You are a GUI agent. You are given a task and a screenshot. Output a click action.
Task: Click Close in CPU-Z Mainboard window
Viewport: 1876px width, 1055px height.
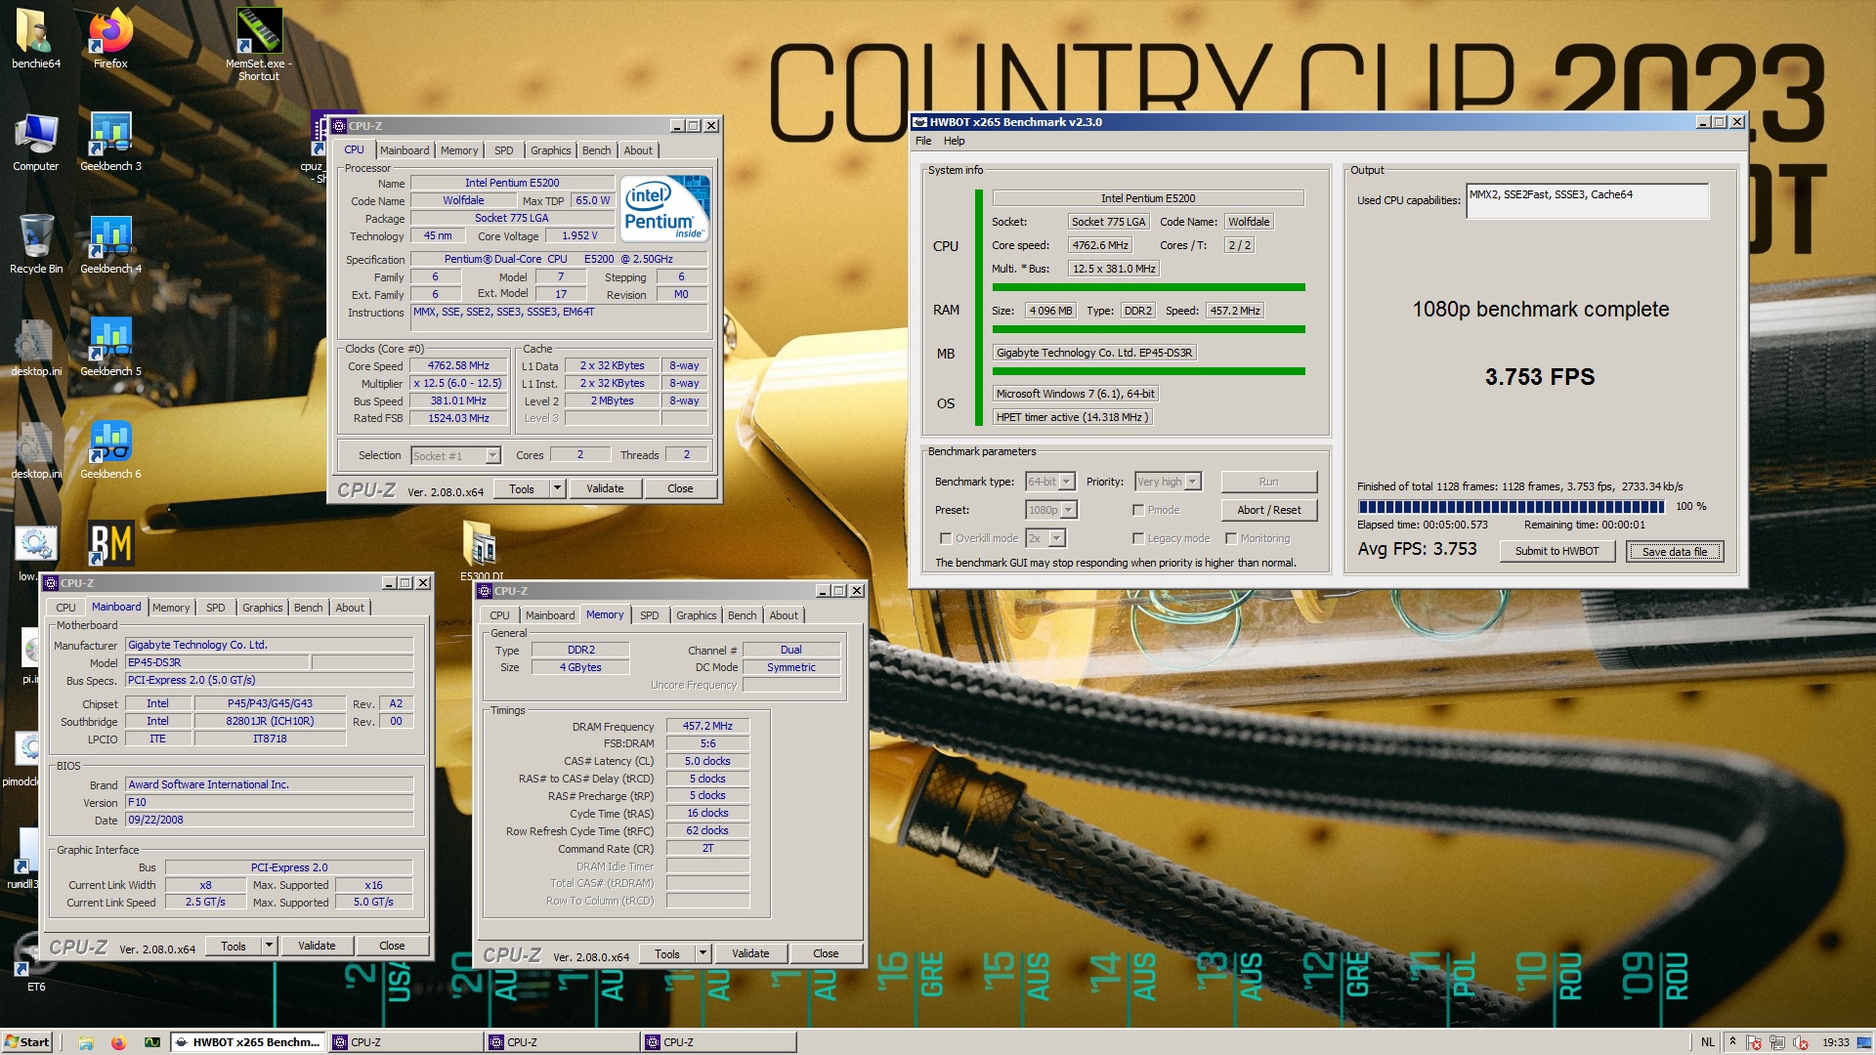392,946
